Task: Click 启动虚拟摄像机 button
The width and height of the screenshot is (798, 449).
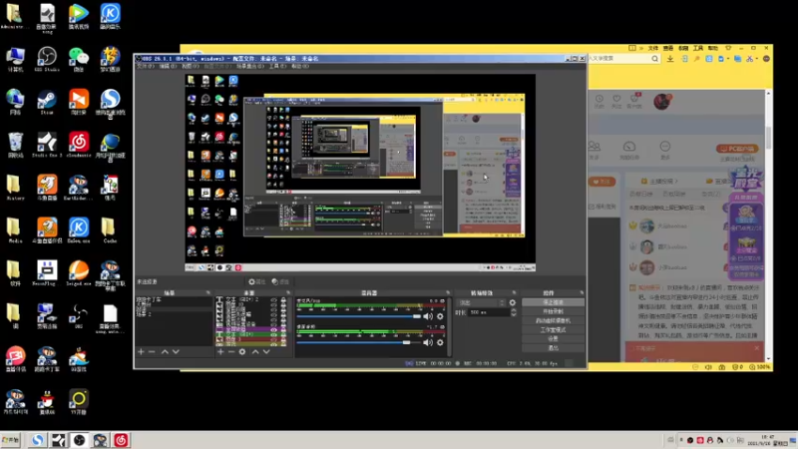Action: pos(553,320)
